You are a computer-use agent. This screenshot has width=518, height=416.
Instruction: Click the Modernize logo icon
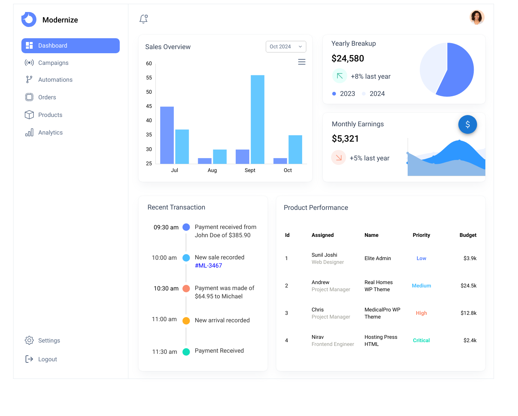(x=29, y=19)
